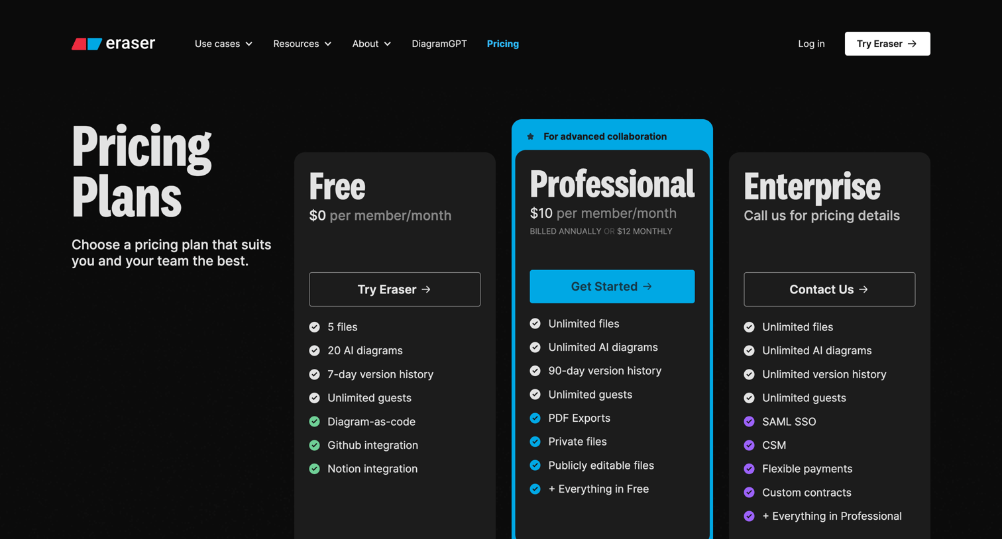Click the Professional plan heading
Screen dimensions: 1002x539
pos(612,184)
